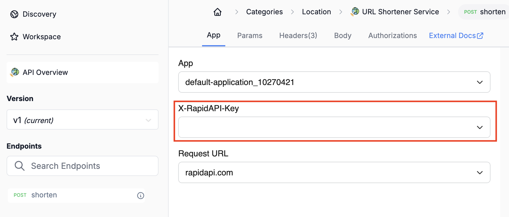Viewport: 509px width, 217px height.
Task: Switch to the Headers(3) tab
Action: point(298,36)
